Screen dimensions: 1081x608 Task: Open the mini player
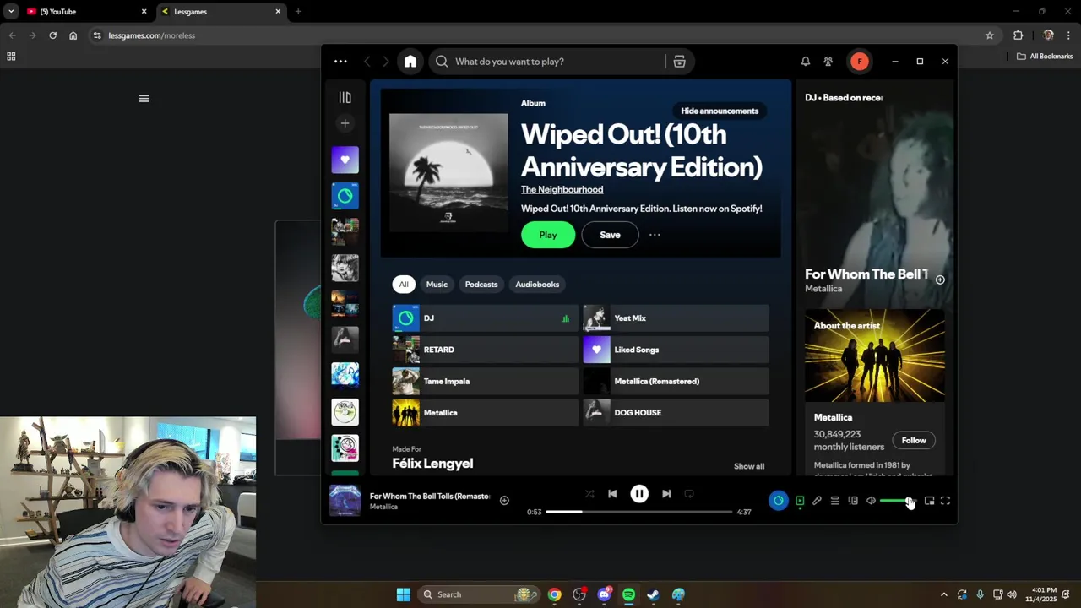929,501
